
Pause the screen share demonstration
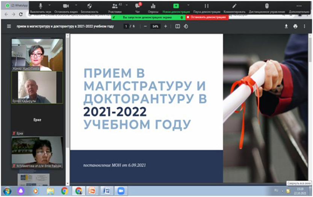click(206, 6)
